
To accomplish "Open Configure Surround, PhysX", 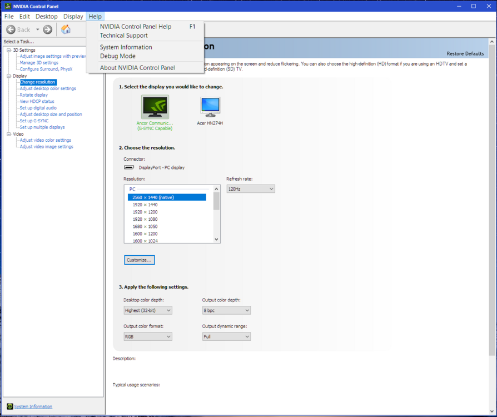I will [46, 69].
